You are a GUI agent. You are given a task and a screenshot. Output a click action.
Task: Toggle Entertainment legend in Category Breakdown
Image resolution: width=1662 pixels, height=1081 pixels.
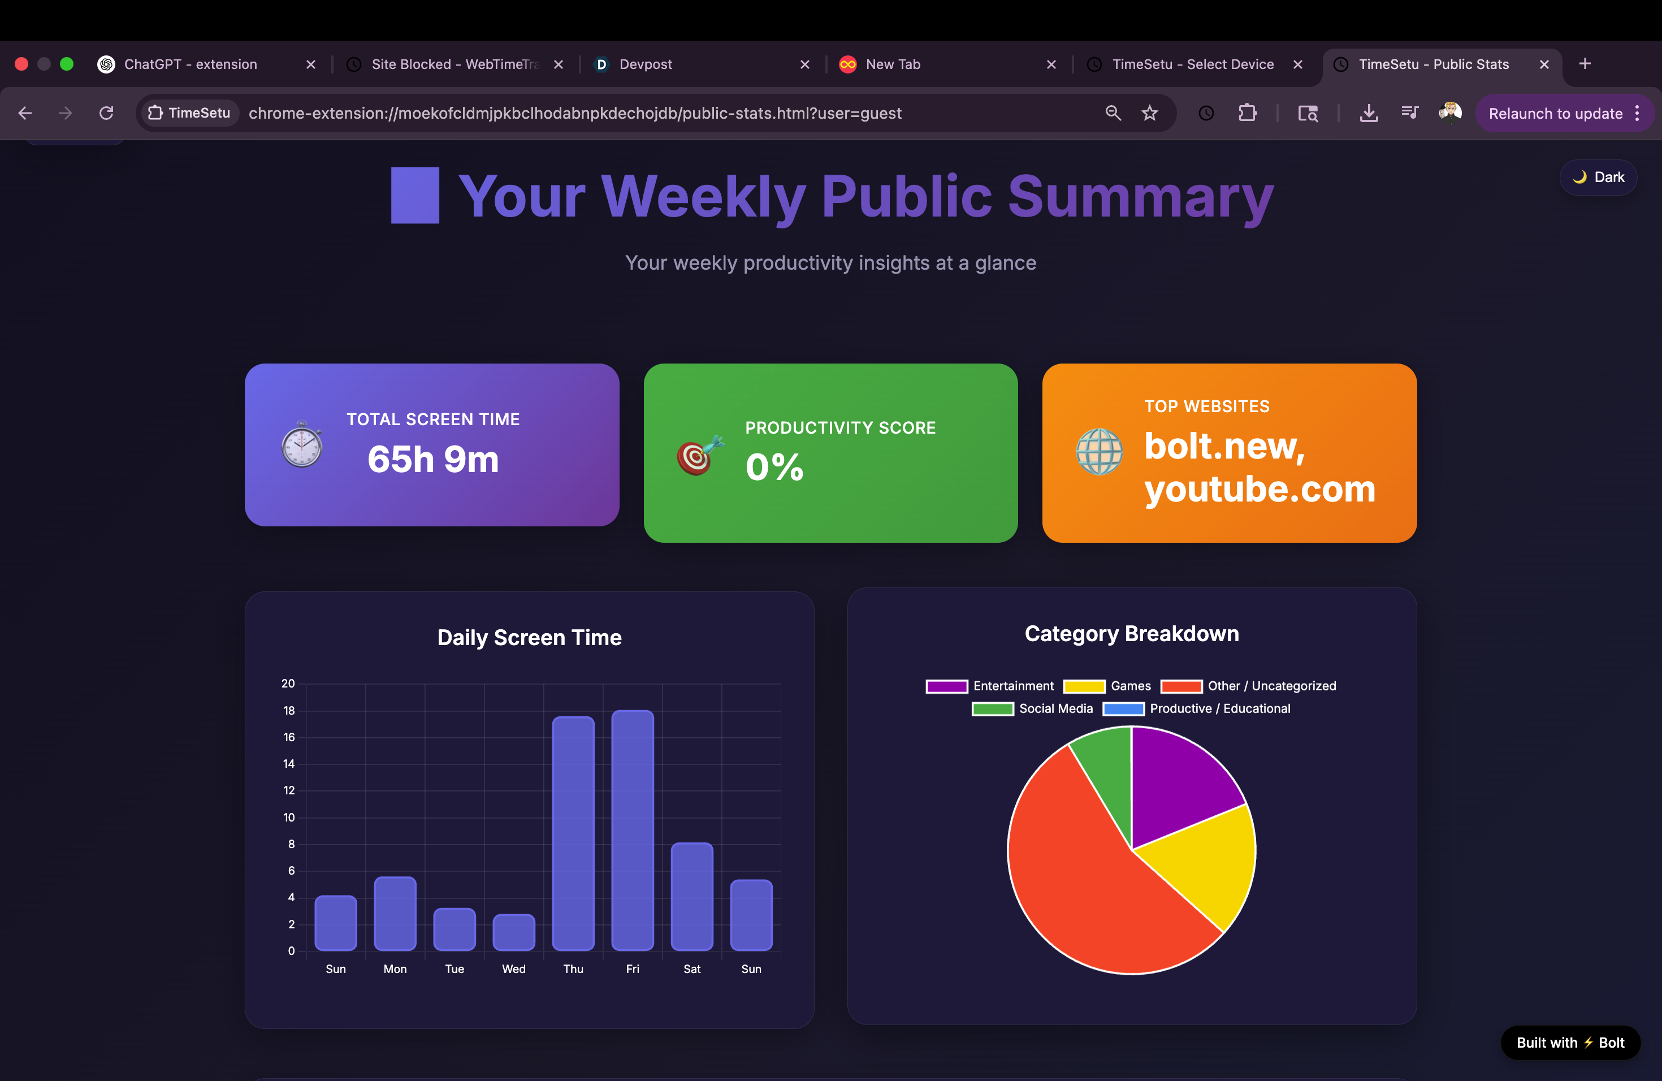coord(989,686)
